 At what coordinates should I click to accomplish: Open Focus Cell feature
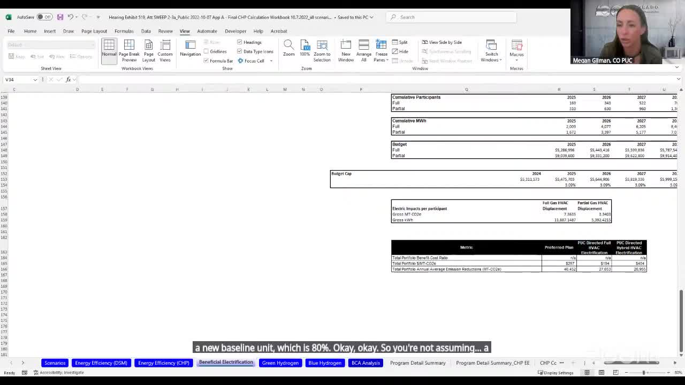tap(251, 61)
